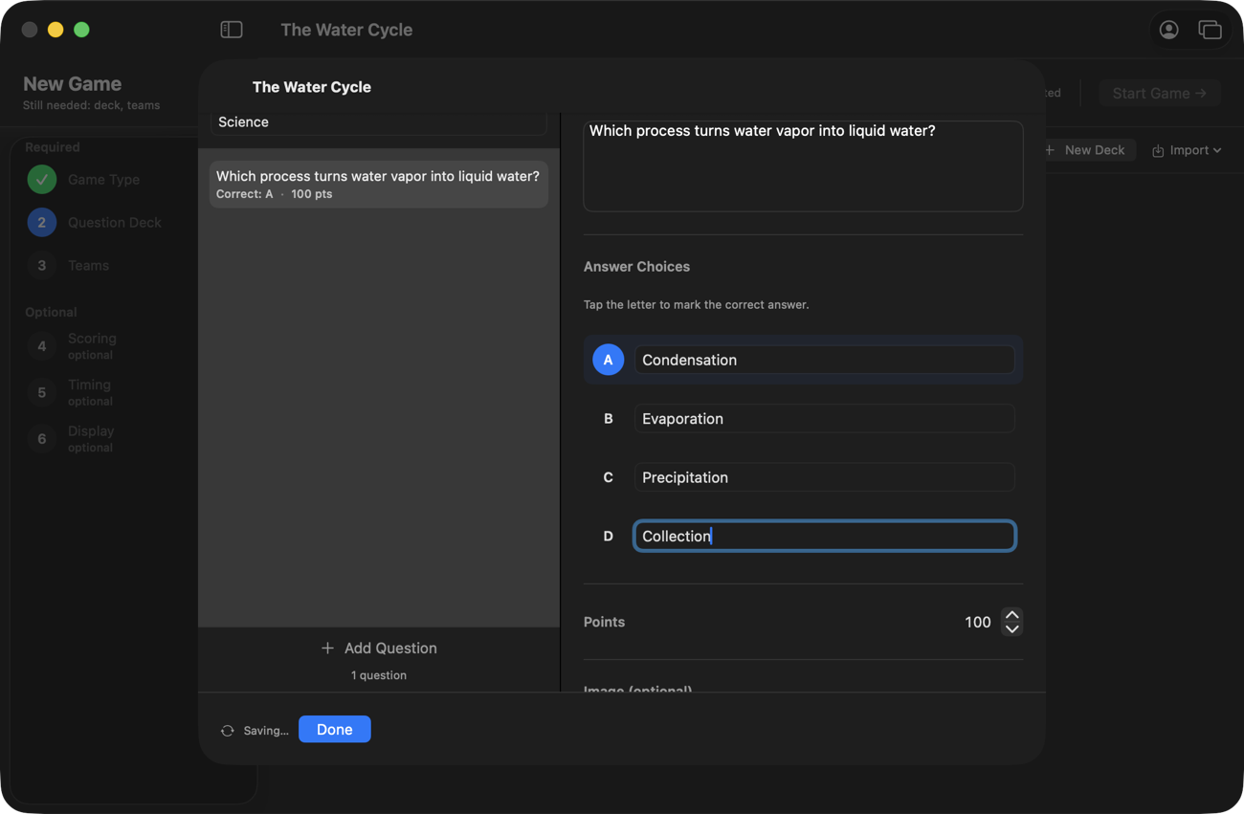Click the Done button
Viewport: 1244px width, 814px height.
coord(335,730)
